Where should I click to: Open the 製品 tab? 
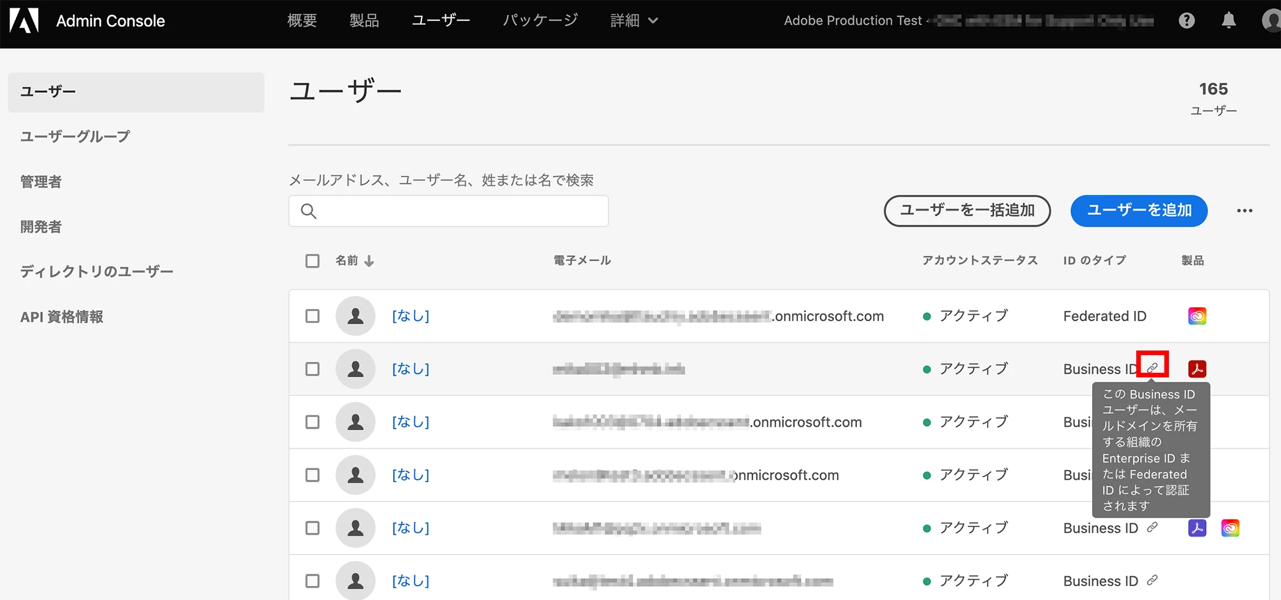click(364, 20)
